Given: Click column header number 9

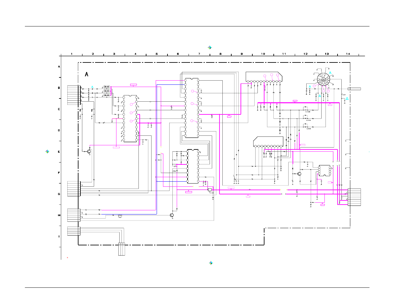Looking at the screenshot, I should pyautogui.click(x=242, y=54).
